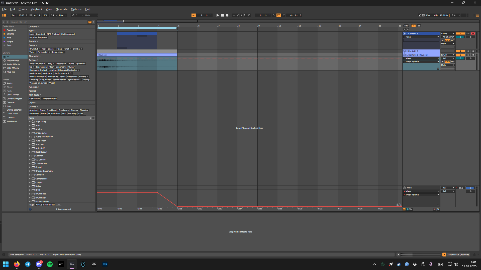This screenshot has width=481, height=270.
Task: Open the All Ins input dropdown
Action: (448, 34)
